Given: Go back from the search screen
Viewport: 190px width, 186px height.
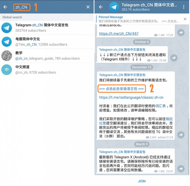Looking at the screenshot, I should [x=5, y=7].
